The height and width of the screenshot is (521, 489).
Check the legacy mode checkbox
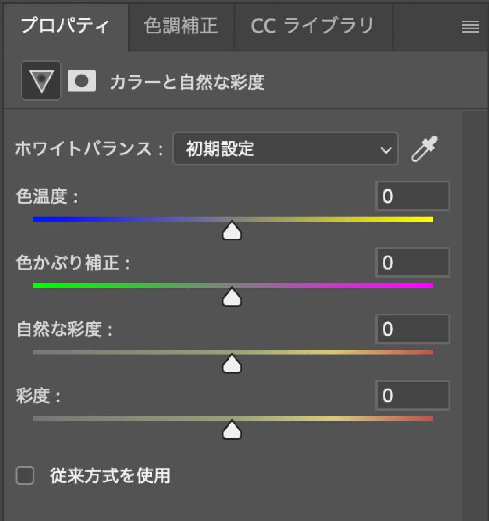click(x=25, y=475)
